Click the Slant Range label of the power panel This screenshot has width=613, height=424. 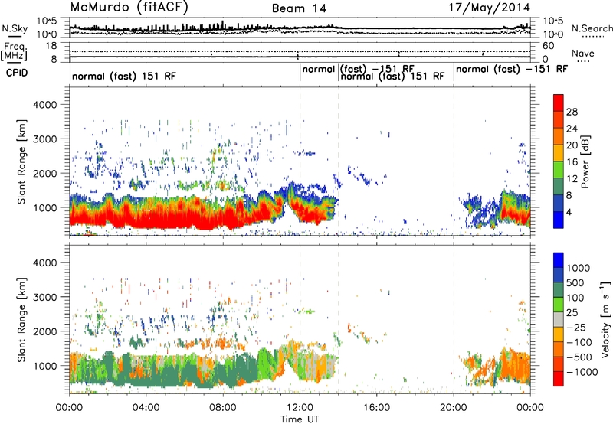click(21, 161)
